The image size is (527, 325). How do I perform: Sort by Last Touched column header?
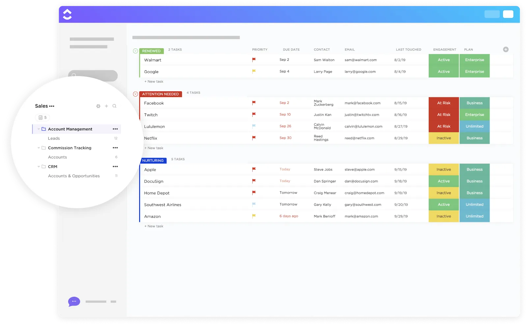click(x=408, y=50)
